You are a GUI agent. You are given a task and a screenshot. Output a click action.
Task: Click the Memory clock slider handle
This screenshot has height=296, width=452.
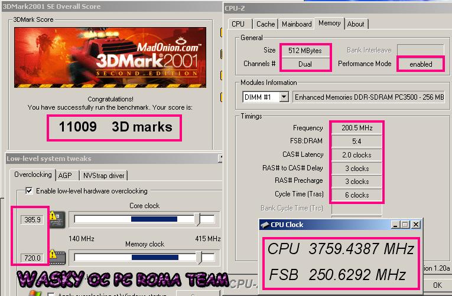[199, 257]
